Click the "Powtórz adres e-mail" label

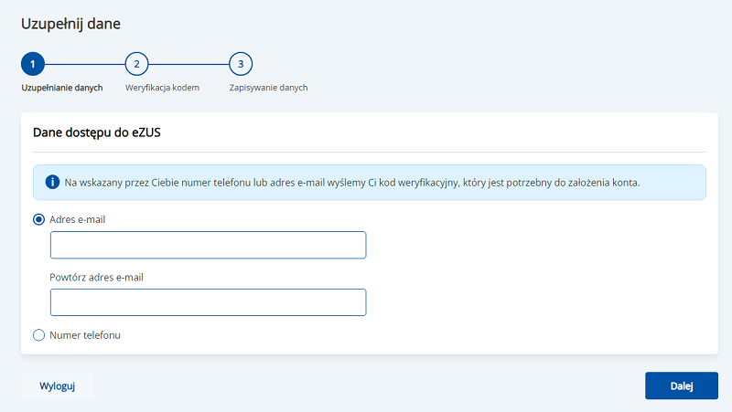pyautogui.click(x=97, y=278)
